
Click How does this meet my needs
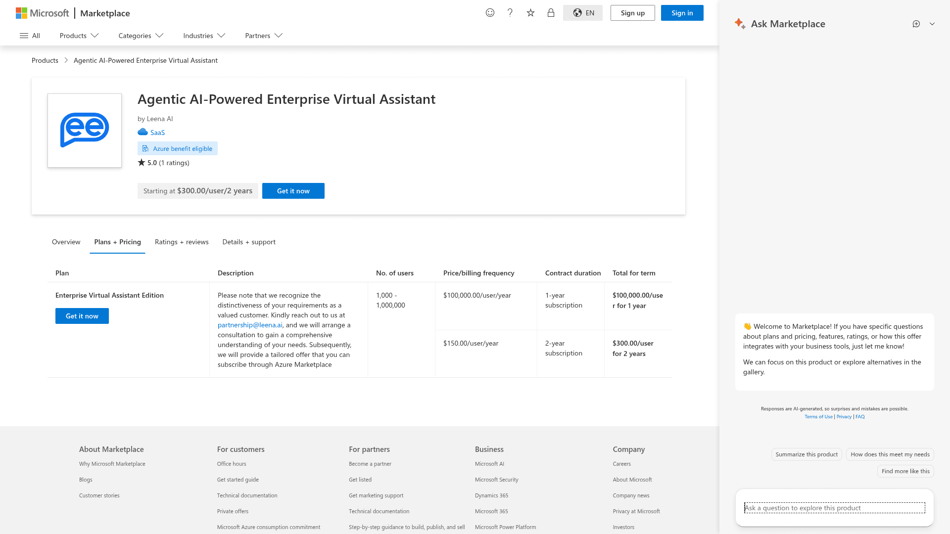tap(890, 454)
